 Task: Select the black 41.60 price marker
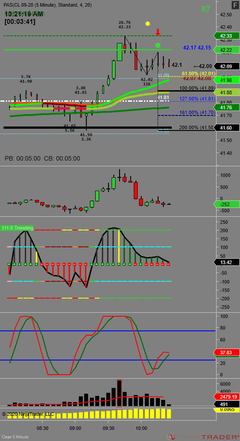pyautogui.click(x=226, y=128)
